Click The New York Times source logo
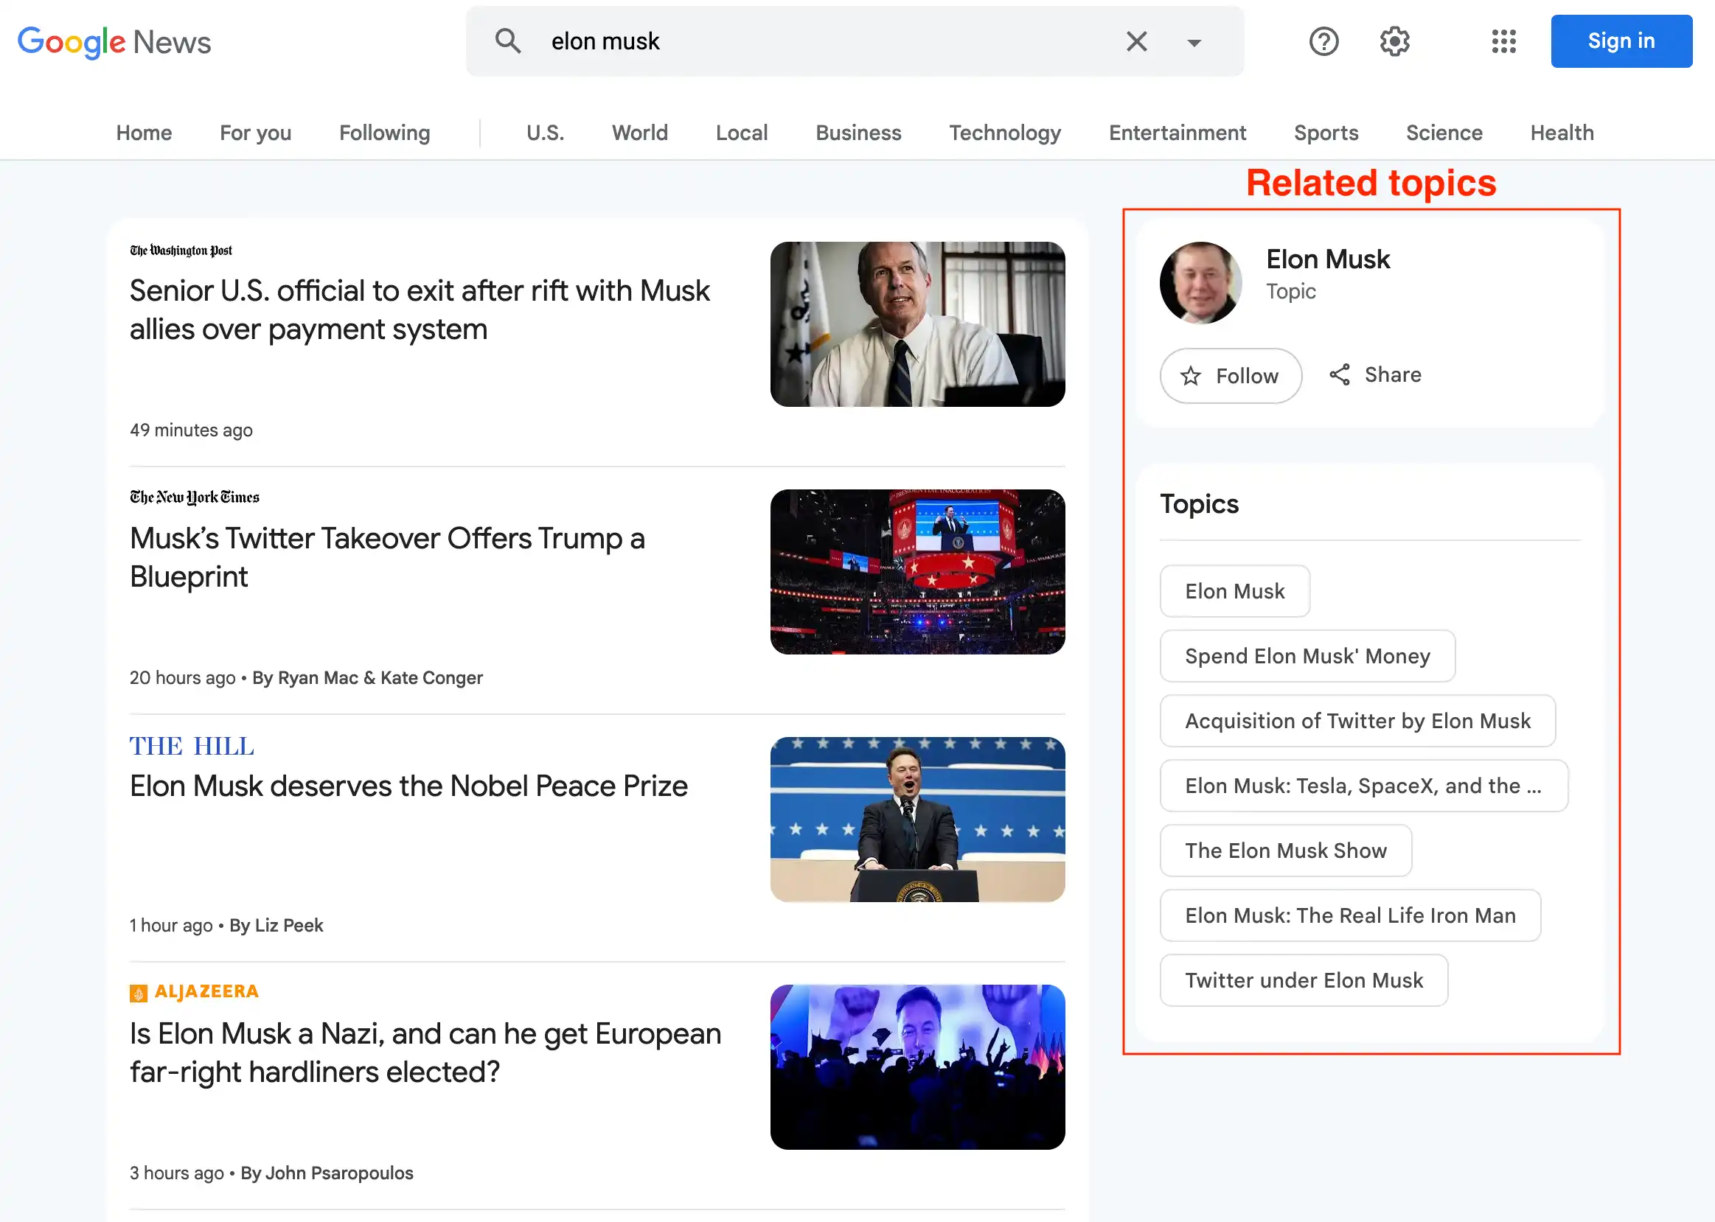The image size is (1715, 1222). (194, 497)
